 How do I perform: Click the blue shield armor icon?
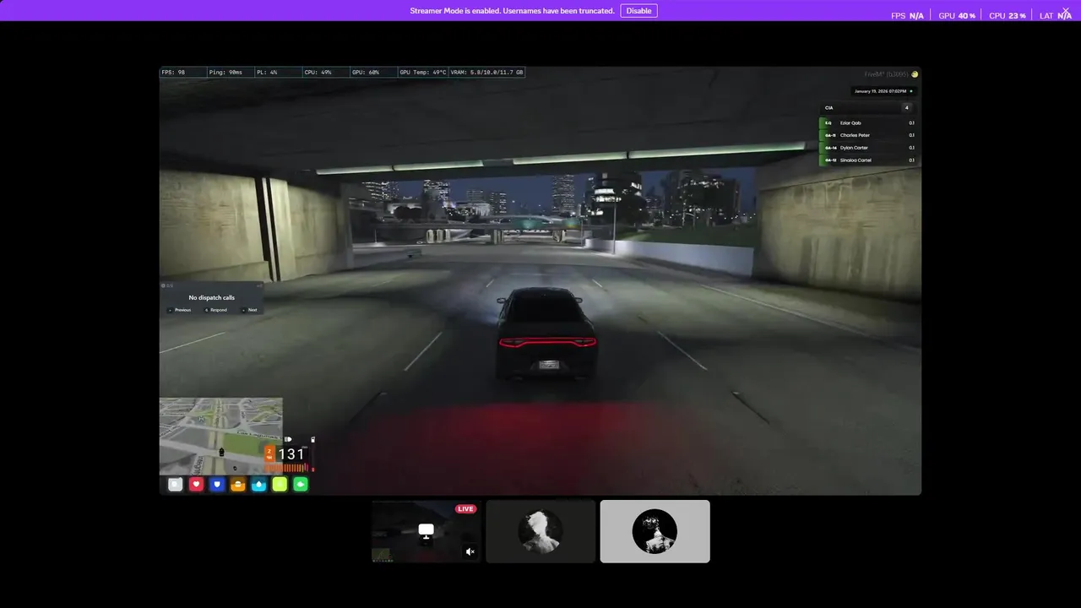[217, 485]
